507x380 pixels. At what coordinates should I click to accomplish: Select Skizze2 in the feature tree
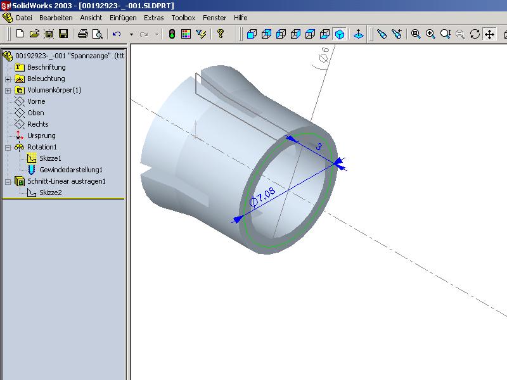click(50, 193)
